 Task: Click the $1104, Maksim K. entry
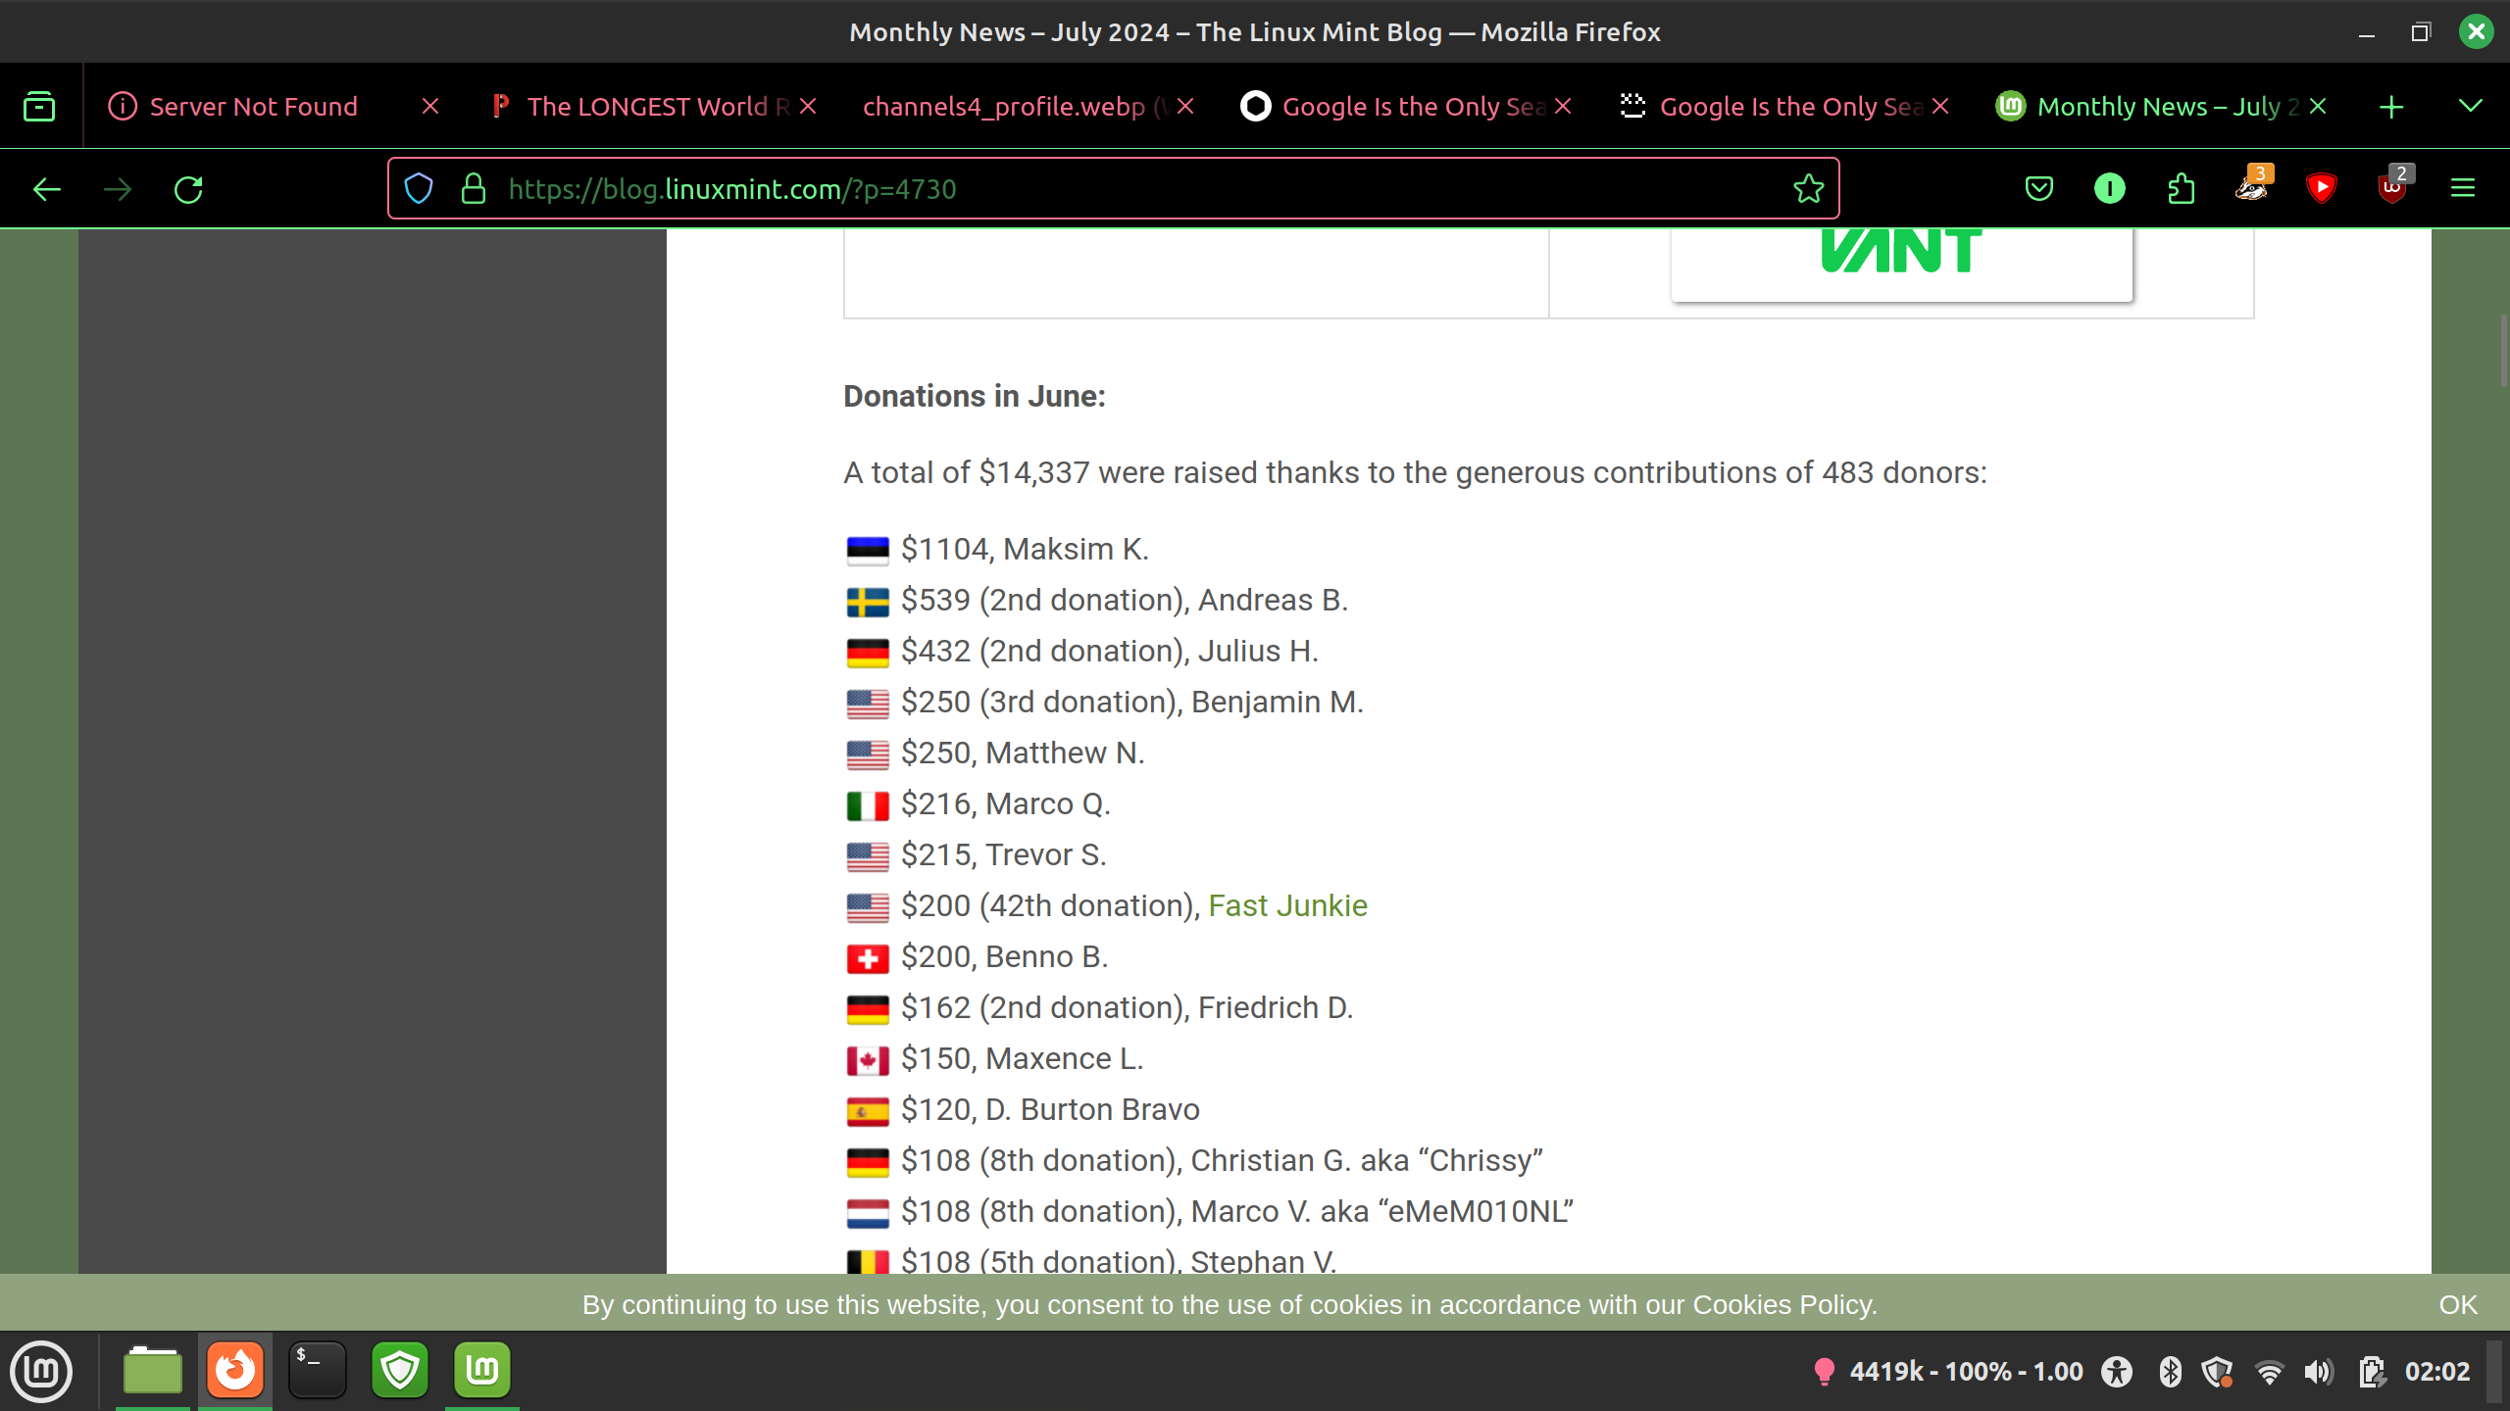1025,549
